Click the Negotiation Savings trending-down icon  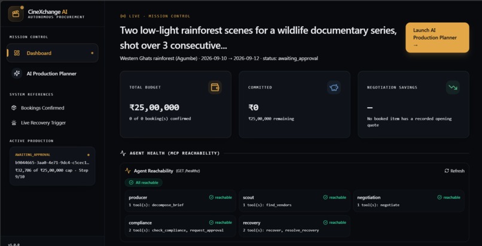click(453, 87)
